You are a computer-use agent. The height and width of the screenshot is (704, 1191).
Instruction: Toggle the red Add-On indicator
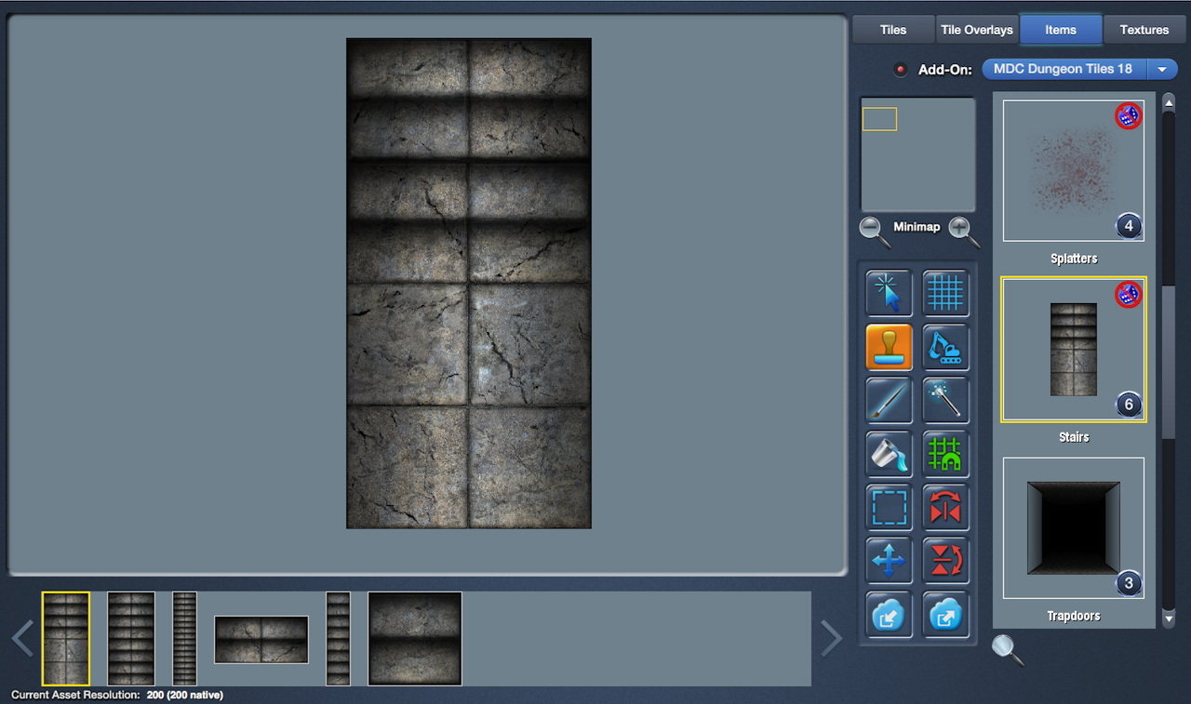900,70
